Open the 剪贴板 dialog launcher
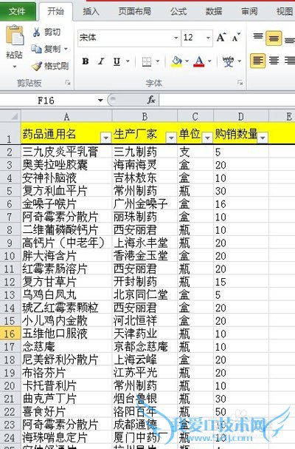This screenshot has width=295, height=449. coord(68,83)
